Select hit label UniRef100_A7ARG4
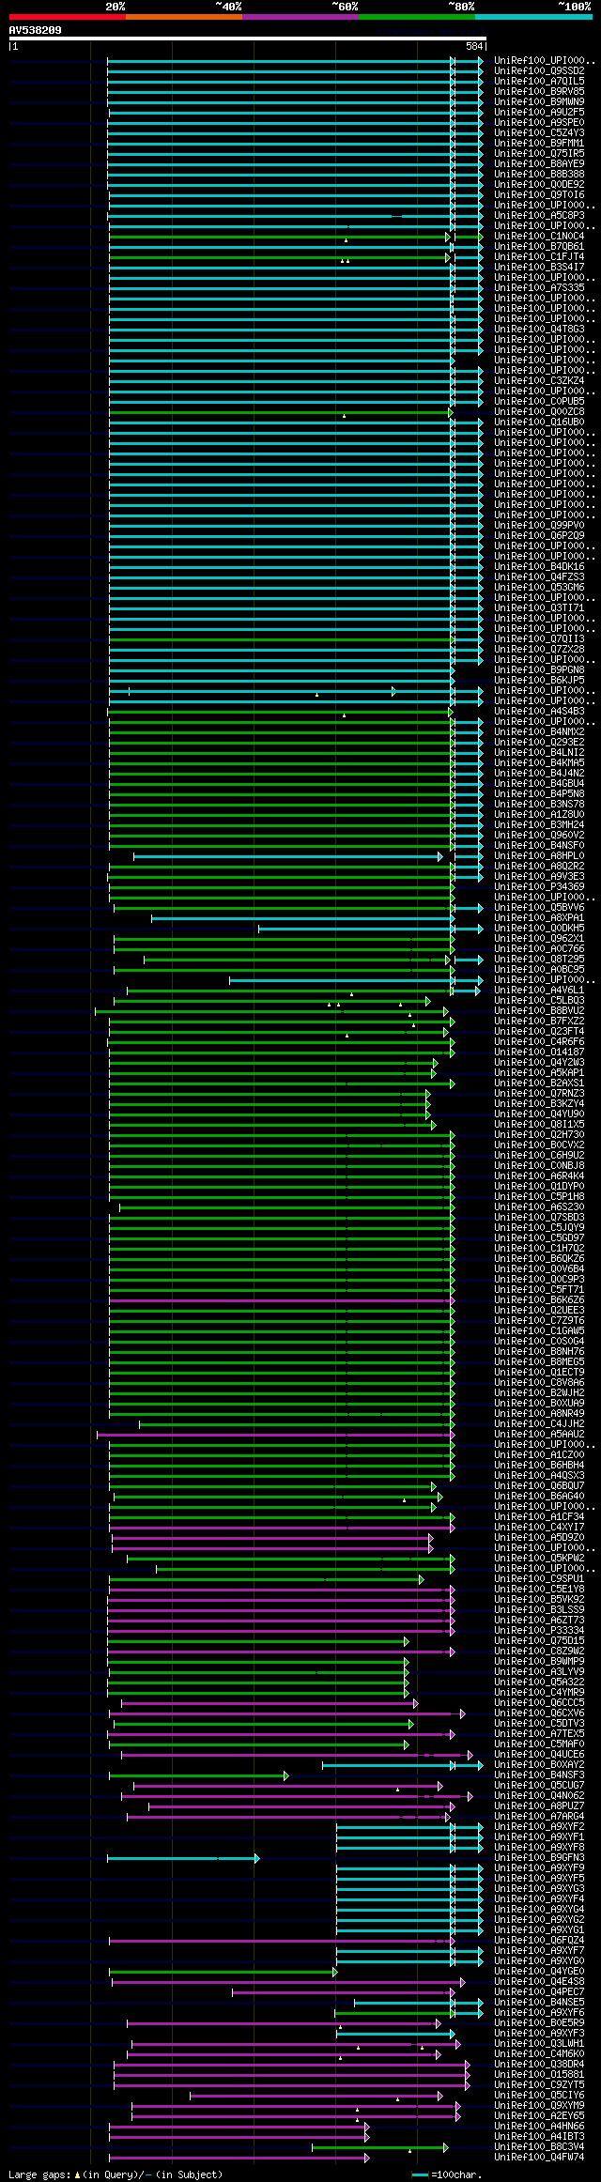This screenshot has height=2182, width=601. point(539,1816)
